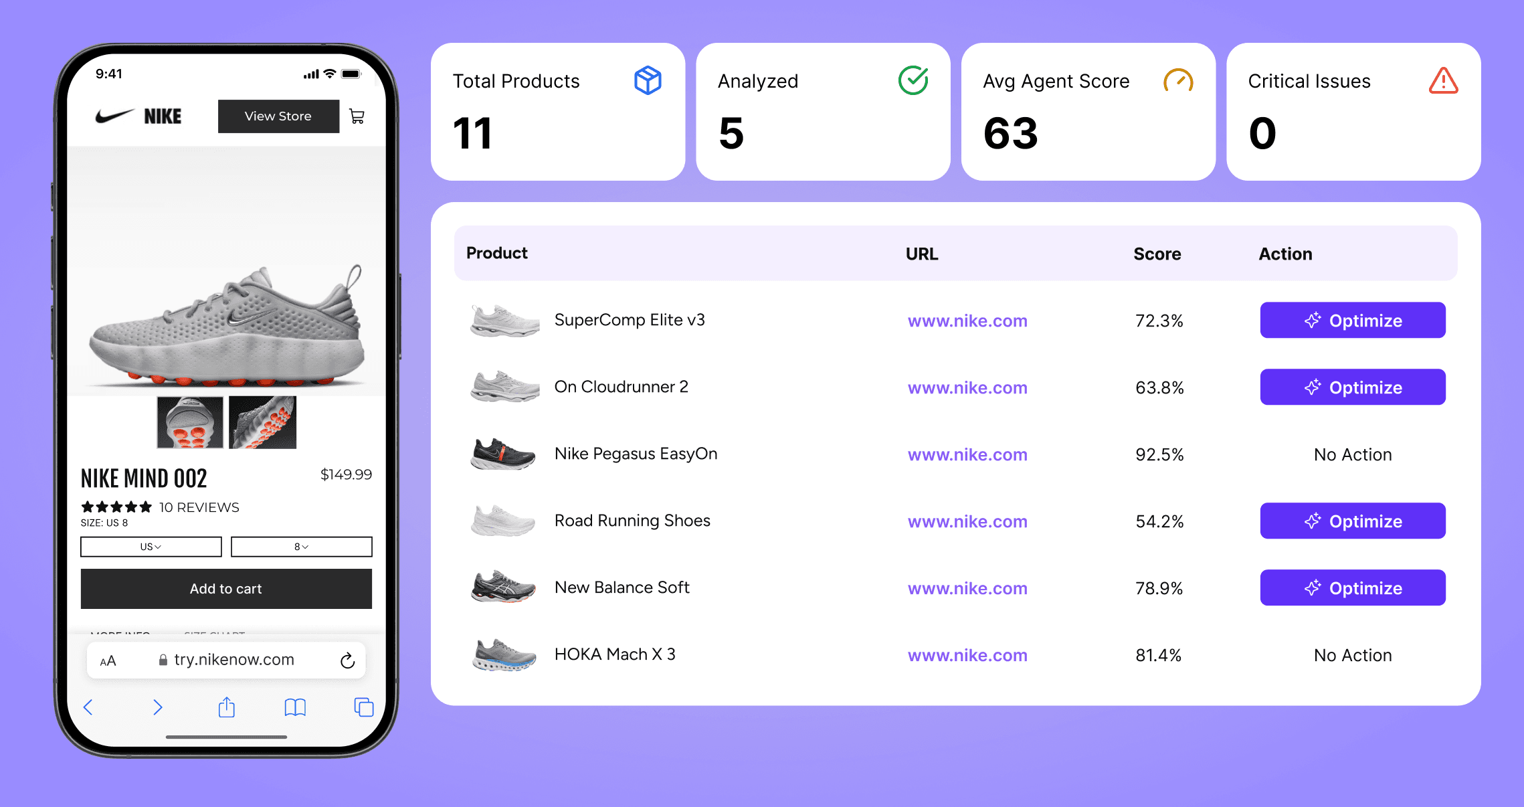Click the Score column header

1157,254
